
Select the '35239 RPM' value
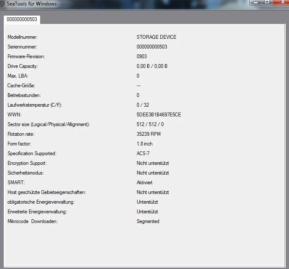pos(149,134)
